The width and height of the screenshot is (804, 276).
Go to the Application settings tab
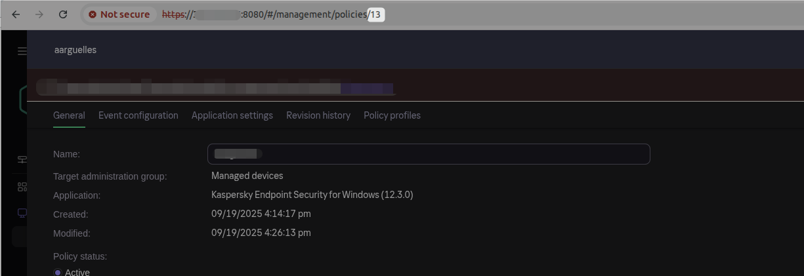point(232,115)
